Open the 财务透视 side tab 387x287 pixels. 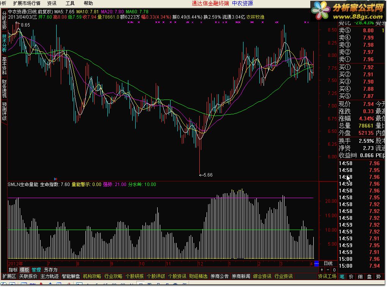coord(4,88)
